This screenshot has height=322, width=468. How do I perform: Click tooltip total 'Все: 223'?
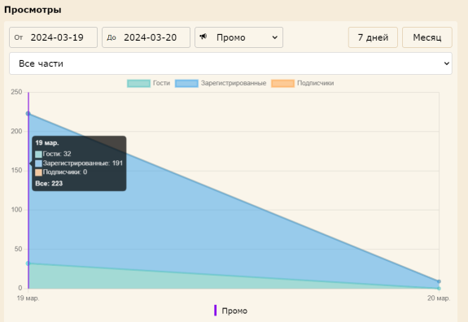(49, 184)
